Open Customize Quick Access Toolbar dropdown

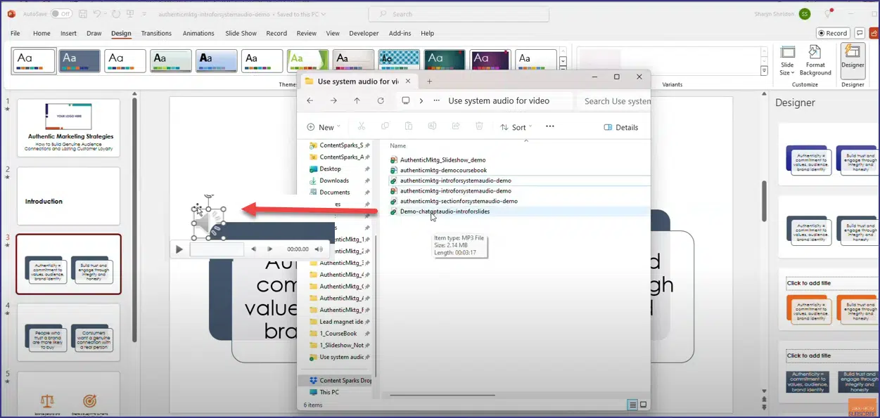tap(145, 13)
